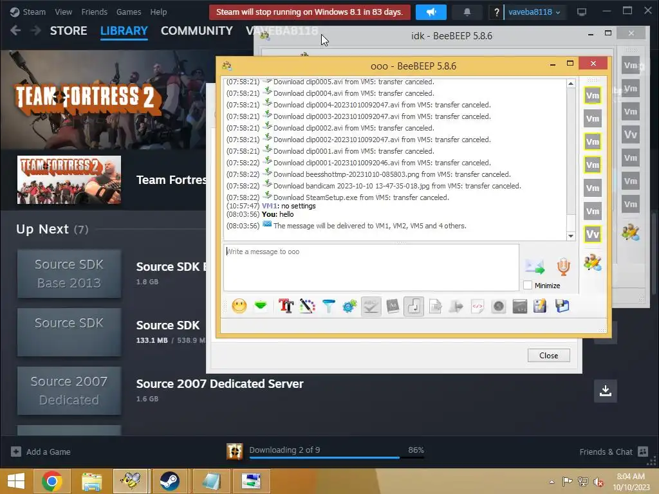Open the Help menu in Steam

tap(158, 12)
